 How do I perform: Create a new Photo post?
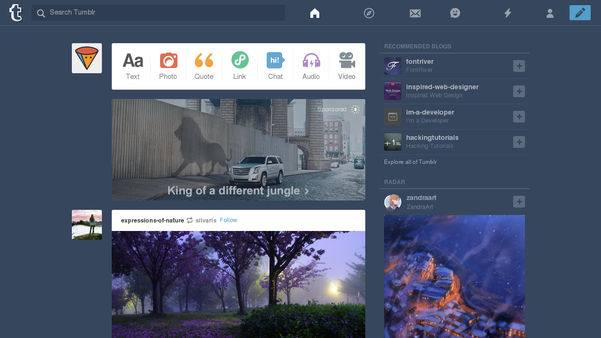168,66
